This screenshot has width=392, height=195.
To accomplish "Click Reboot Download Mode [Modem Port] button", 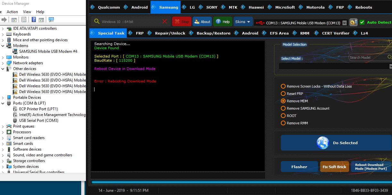I will pos(371,167).
